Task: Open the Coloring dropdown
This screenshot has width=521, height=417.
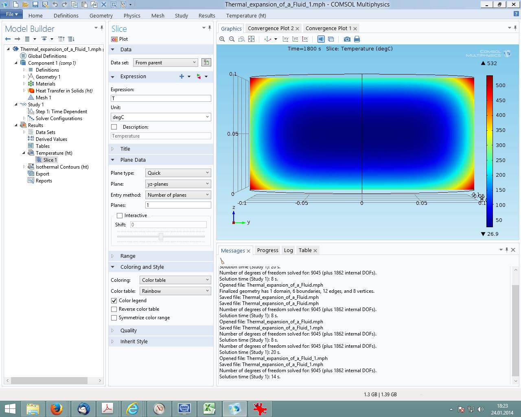Action: tap(175, 280)
